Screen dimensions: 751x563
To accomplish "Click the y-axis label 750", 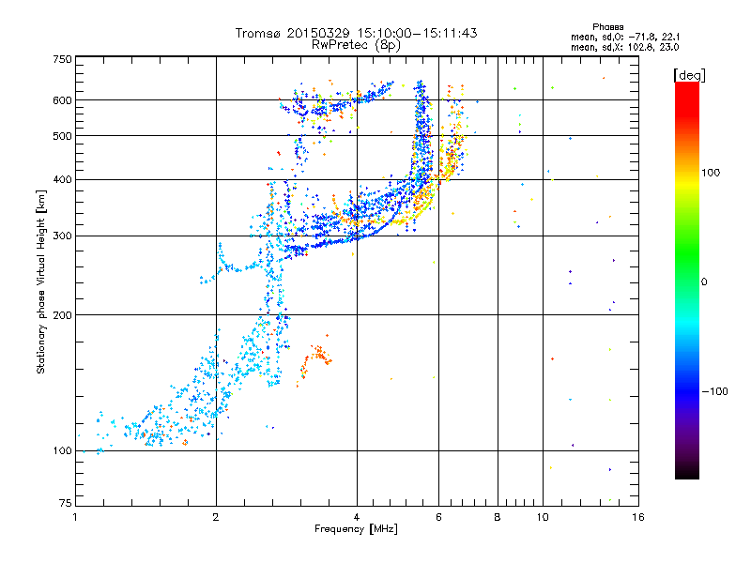I will click(62, 59).
